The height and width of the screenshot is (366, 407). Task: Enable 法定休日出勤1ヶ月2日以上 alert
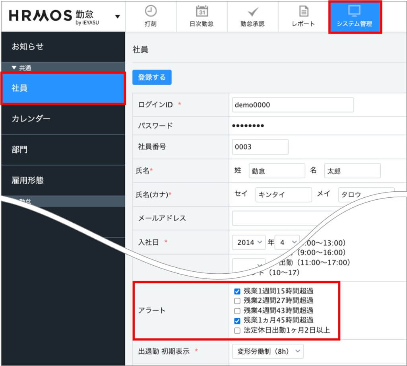(237, 331)
